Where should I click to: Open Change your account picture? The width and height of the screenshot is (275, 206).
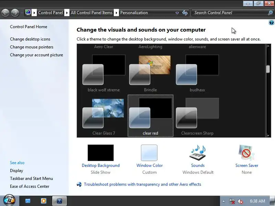click(36, 55)
